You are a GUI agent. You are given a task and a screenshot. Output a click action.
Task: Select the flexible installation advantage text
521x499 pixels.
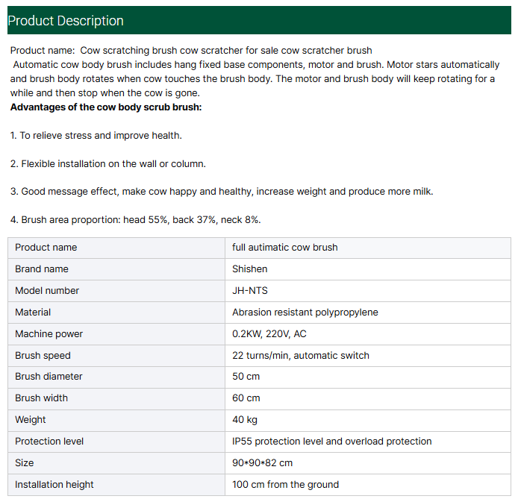[108, 163]
